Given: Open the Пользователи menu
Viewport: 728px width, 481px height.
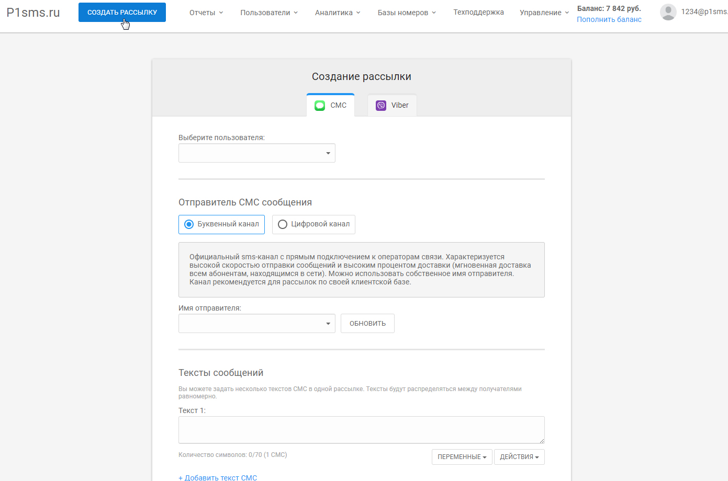Looking at the screenshot, I should point(269,13).
